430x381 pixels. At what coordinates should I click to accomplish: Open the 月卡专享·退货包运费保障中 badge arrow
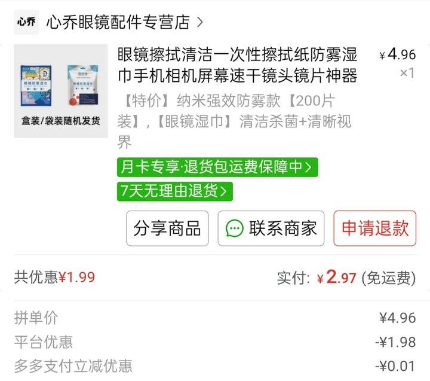pyautogui.click(x=308, y=167)
